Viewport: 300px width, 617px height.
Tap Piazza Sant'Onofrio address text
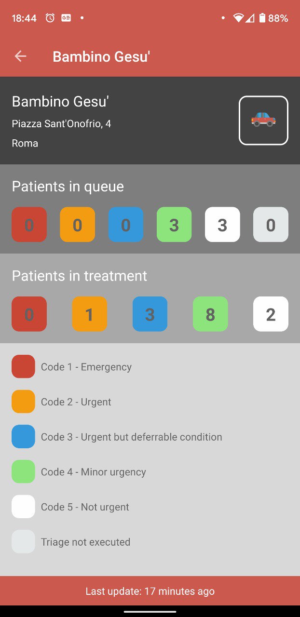click(x=61, y=124)
